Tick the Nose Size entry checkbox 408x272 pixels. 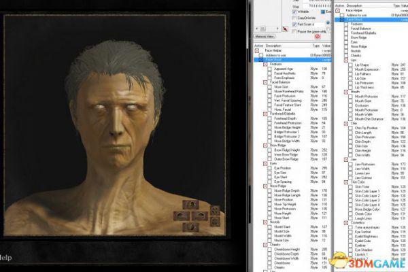(269, 87)
